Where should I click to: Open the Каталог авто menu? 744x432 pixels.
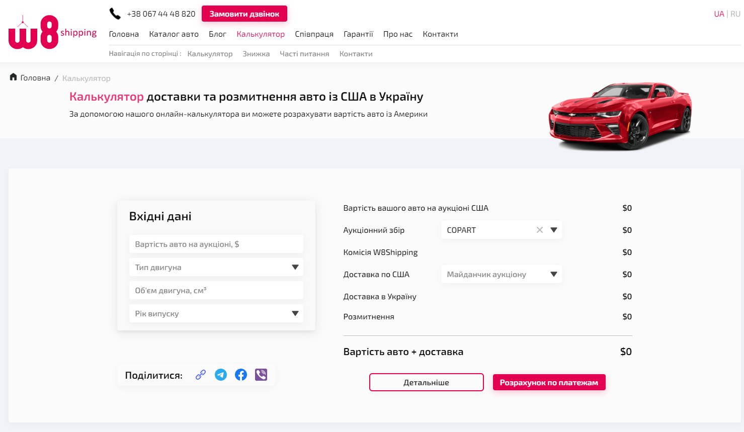click(x=174, y=34)
